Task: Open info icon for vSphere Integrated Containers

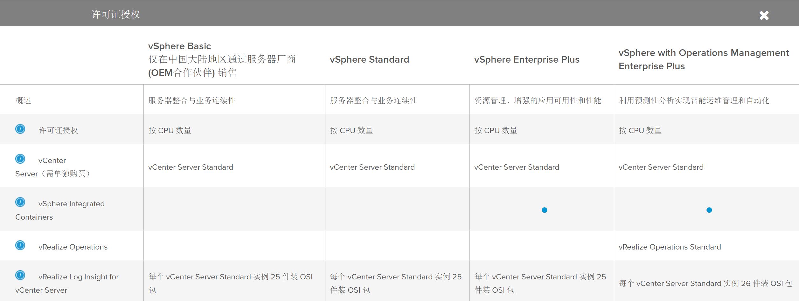Action: pyautogui.click(x=20, y=202)
